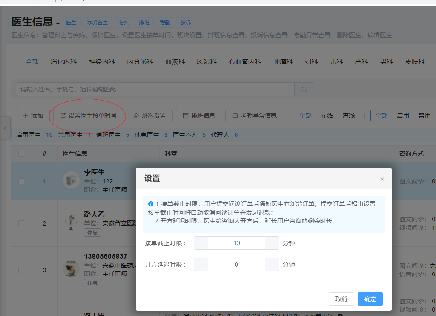Open 班次设置 button
Screen dimensions: 436x316
[x=150, y=116]
